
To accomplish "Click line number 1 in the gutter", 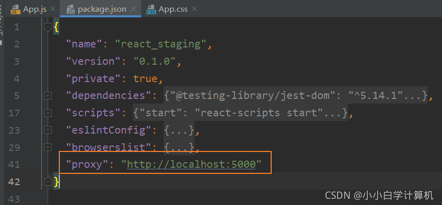I will point(17,27).
